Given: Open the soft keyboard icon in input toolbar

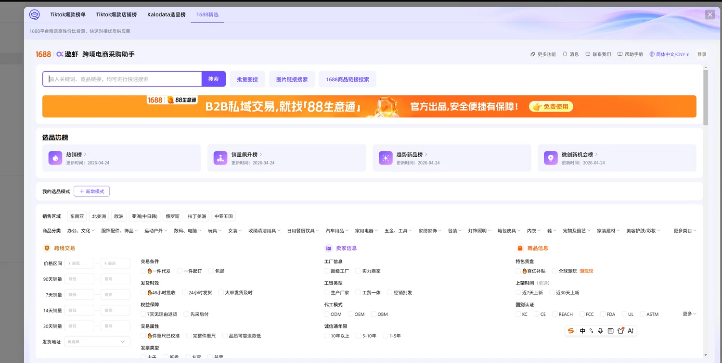Looking at the screenshot, I should click(610, 331).
